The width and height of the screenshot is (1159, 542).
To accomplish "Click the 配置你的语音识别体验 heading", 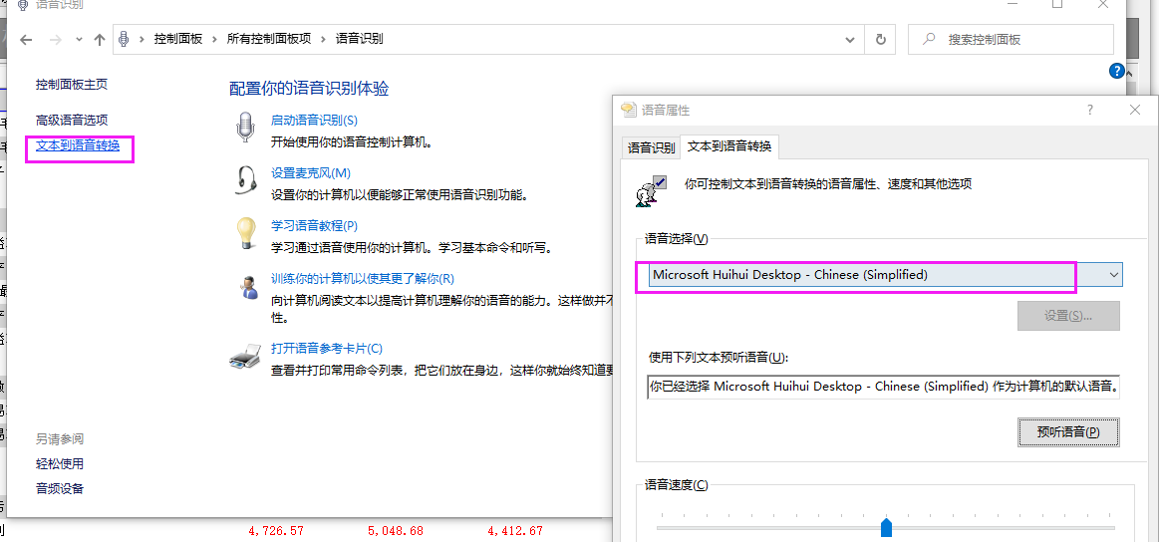I will [309, 89].
